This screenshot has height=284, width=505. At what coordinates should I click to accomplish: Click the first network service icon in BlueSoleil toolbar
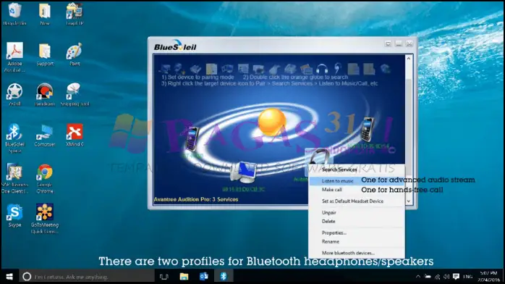165,69
